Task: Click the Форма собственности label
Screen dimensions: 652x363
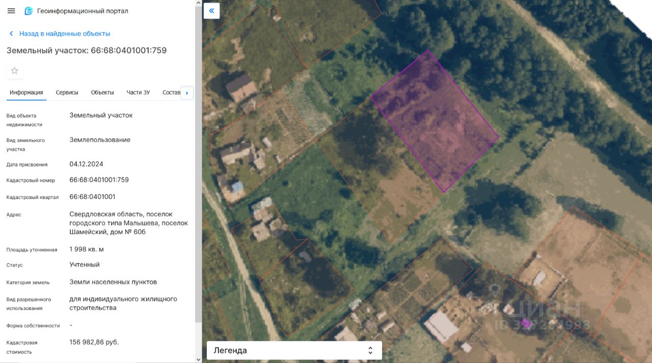Action: click(33, 326)
